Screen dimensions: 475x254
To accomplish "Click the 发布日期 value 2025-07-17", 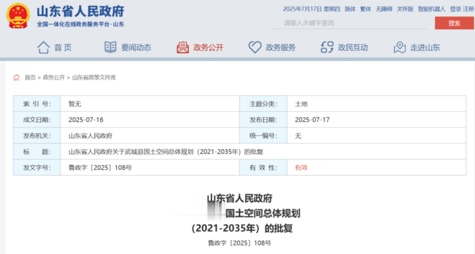I will [312, 120].
